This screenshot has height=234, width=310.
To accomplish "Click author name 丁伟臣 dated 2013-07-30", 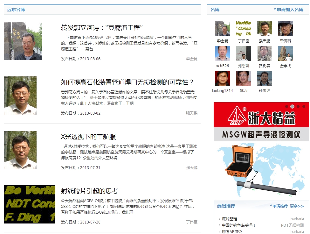I will (x=192, y=222).
